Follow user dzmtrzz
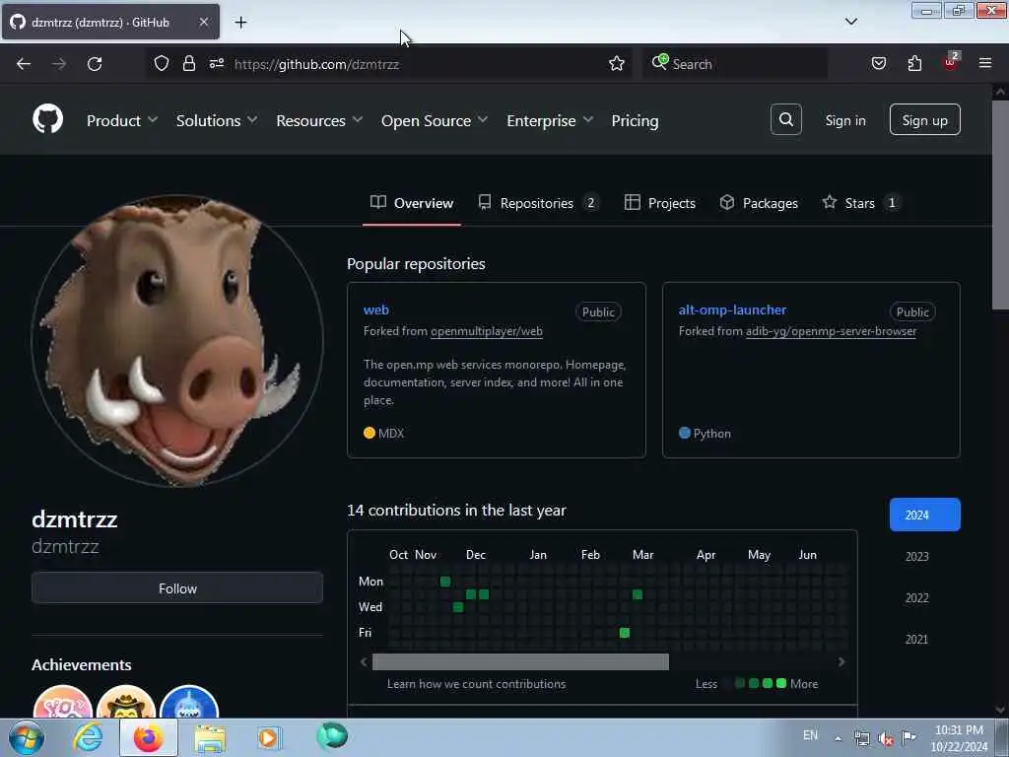The image size is (1009, 757). [177, 587]
